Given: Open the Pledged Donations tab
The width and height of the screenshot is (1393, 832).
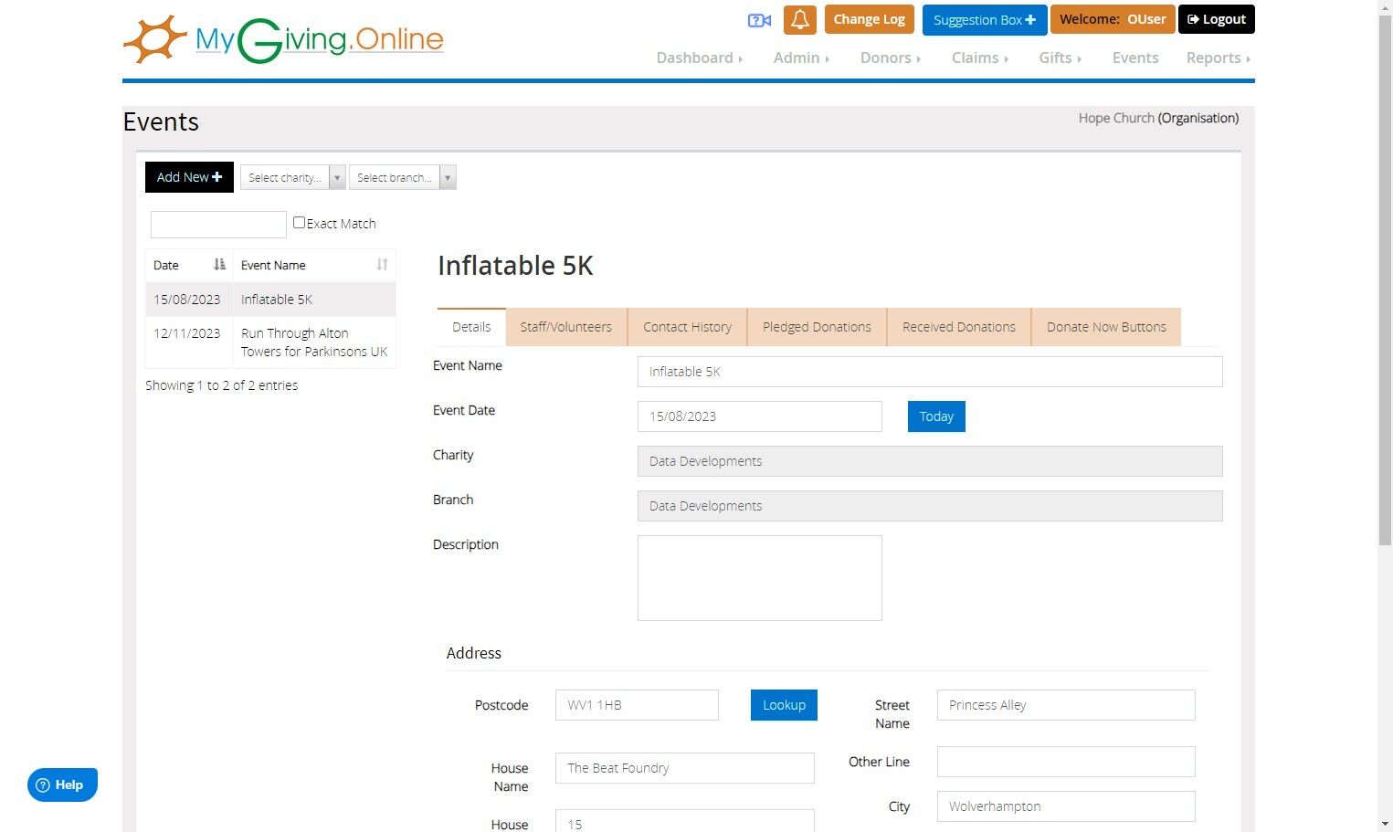Looking at the screenshot, I should [x=817, y=327].
